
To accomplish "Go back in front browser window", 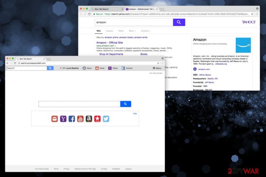I will point(8,63).
